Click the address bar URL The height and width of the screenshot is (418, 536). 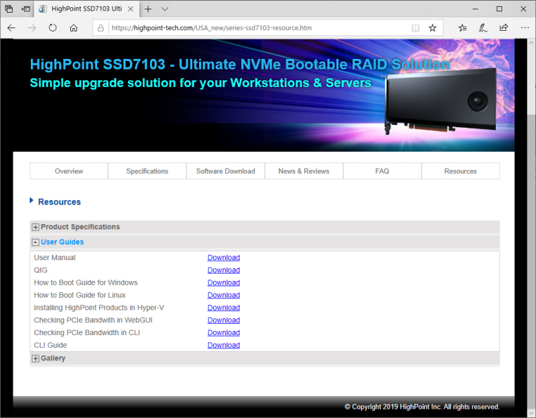tap(212, 28)
